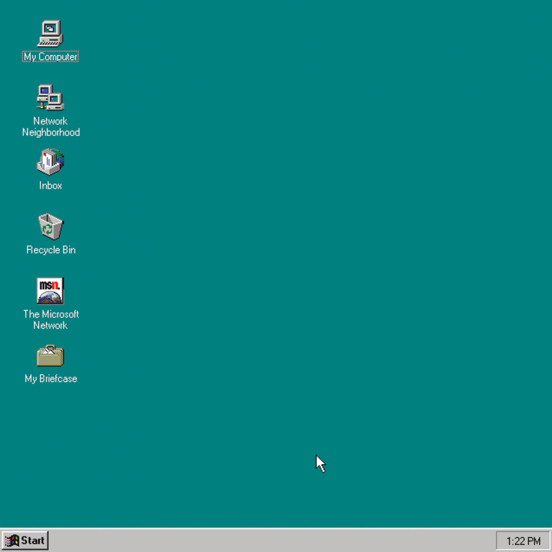This screenshot has height=552, width=552.
Task: Select the Inbox desktop icon
Action: click(x=50, y=162)
